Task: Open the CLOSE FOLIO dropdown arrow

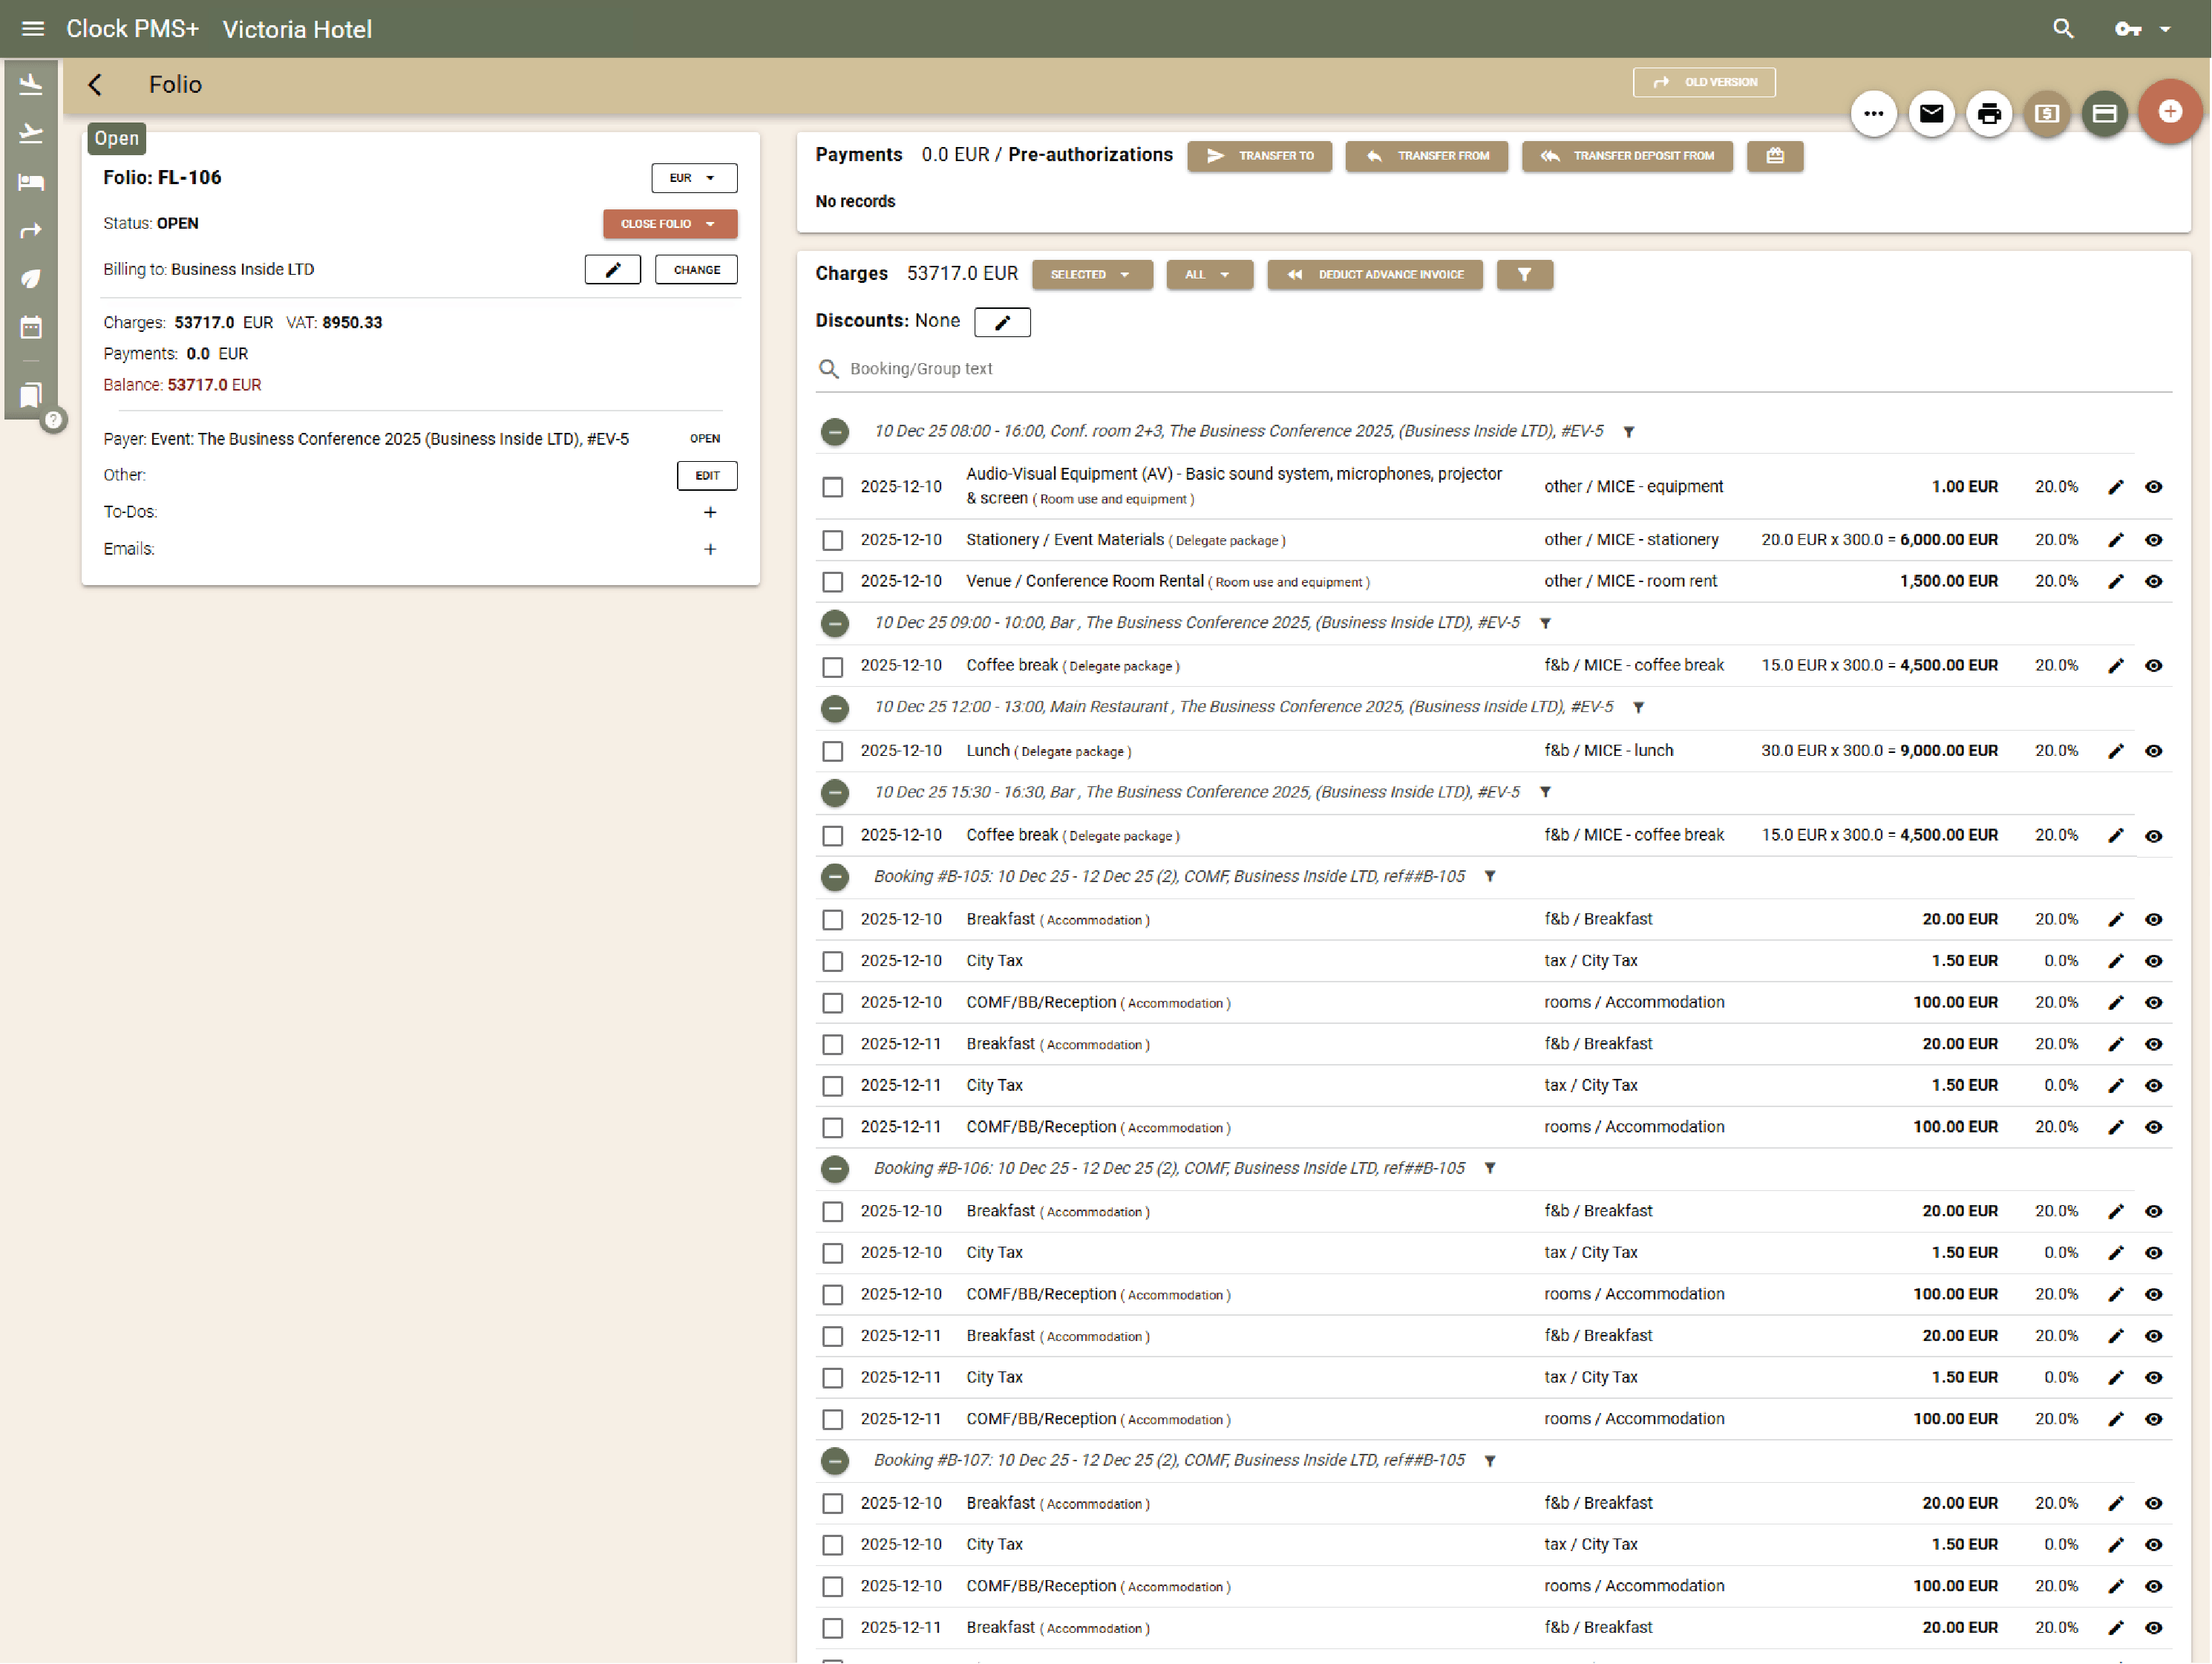Action: click(711, 224)
